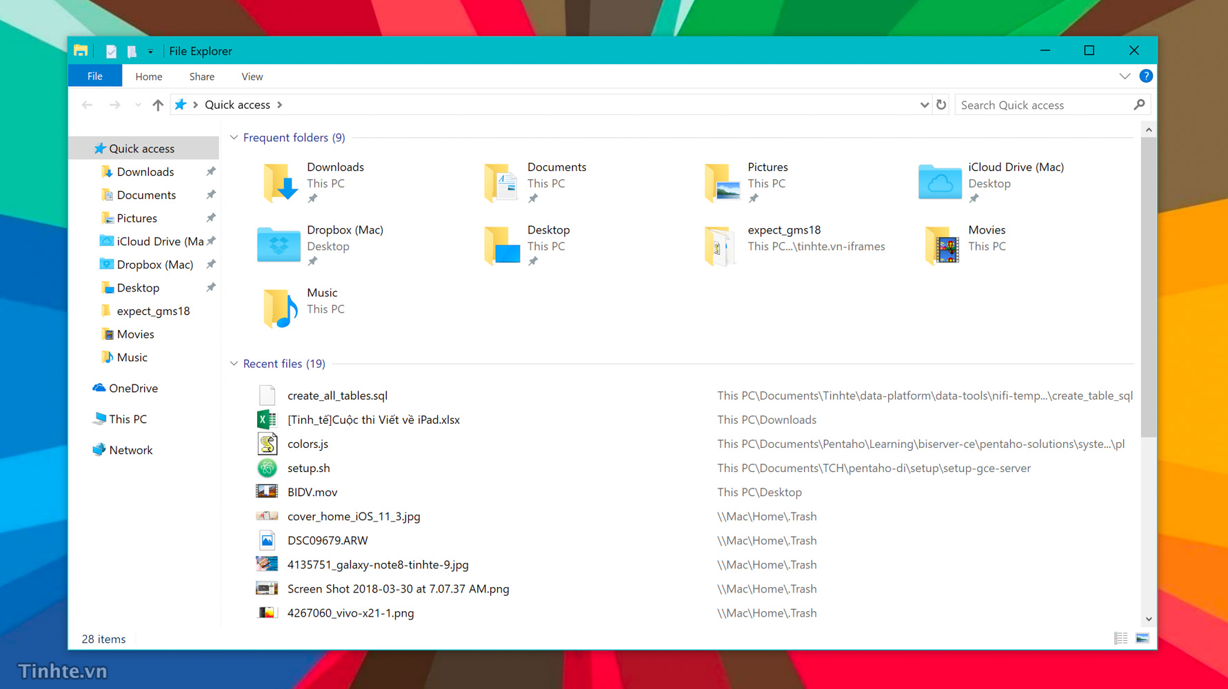The image size is (1228, 689).
Task: Open the Dropbox (Mac) folder icon
Action: point(279,245)
